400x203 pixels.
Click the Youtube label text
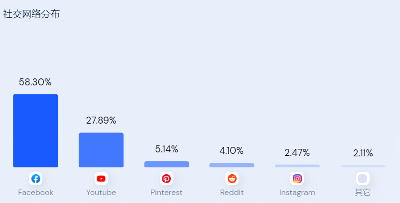101,193
